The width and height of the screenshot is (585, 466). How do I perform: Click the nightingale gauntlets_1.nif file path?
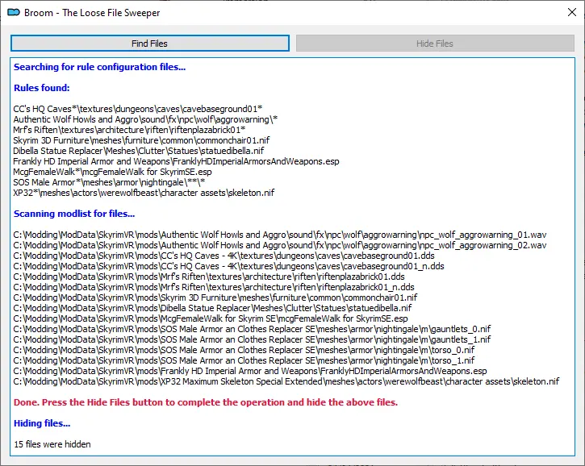252,339
